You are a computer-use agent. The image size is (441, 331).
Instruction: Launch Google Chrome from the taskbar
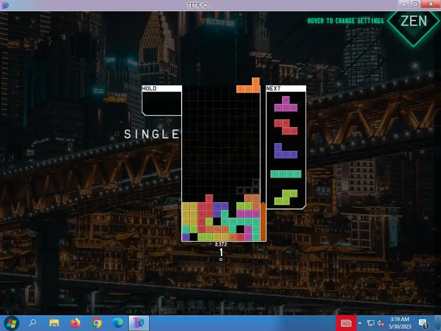coord(96,323)
